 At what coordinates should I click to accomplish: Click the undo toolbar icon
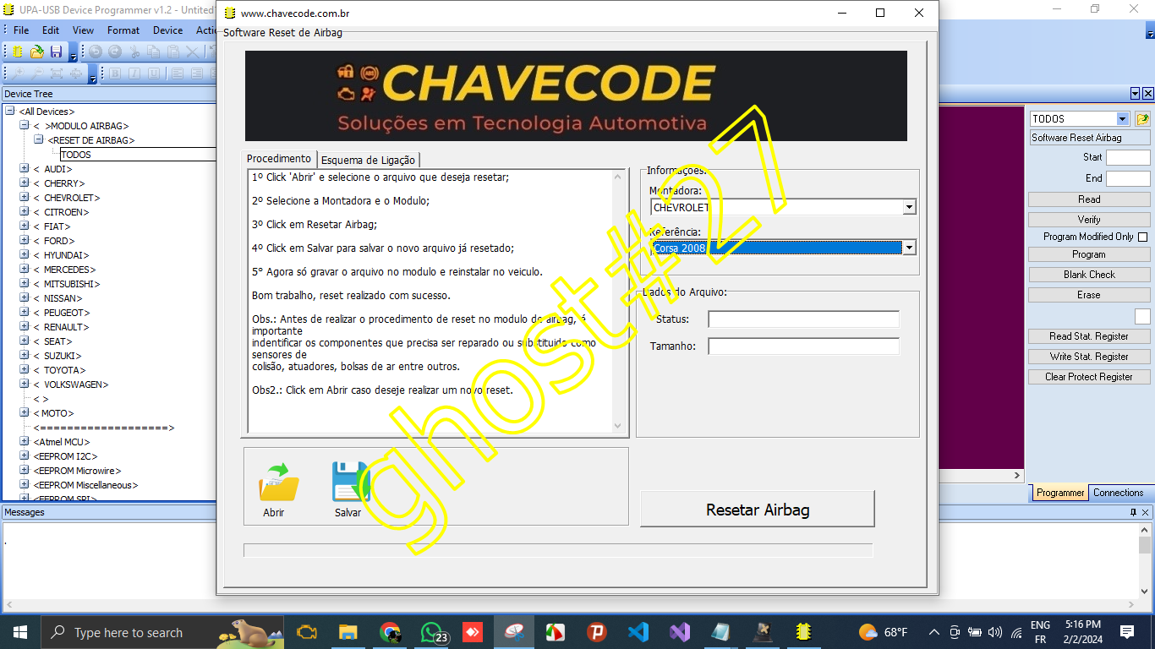[x=95, y=52]
